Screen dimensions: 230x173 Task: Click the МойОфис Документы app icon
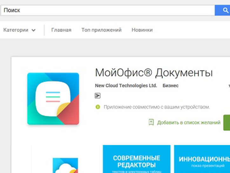click(x=53, y=99)
